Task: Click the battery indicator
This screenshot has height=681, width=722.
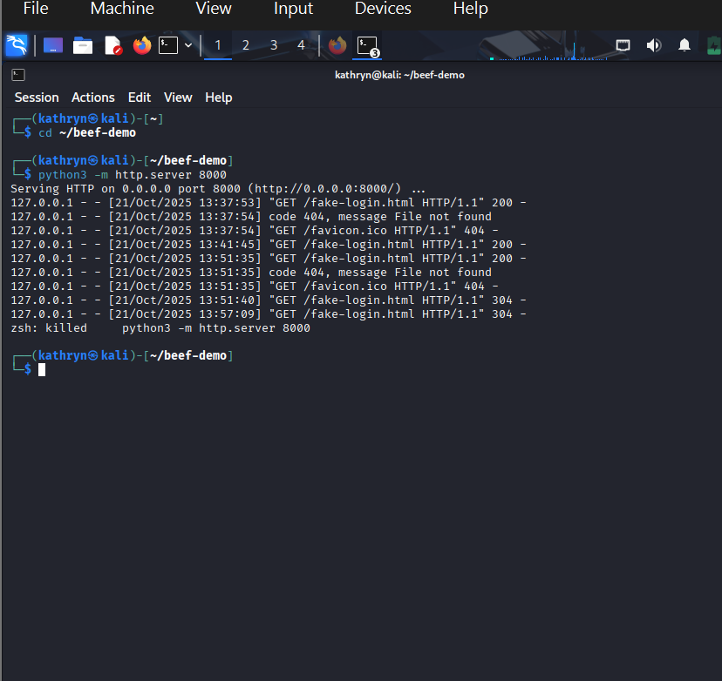Action: coord(713,44)
